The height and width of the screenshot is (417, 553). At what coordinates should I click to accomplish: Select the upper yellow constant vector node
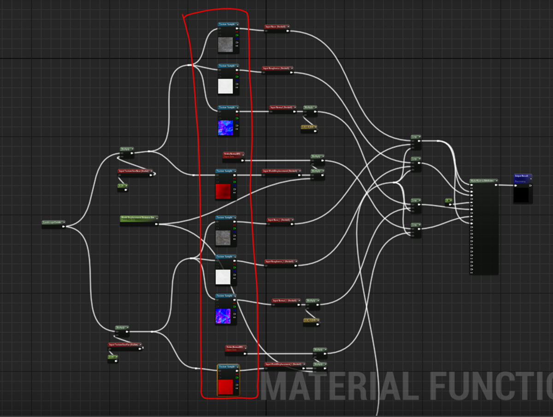pyautogui.click(x=309, y=128)
